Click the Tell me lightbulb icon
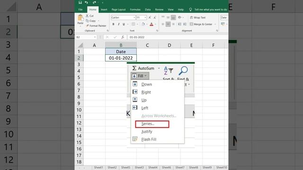Viewport: 303px width, 170px height. [190, 9]
